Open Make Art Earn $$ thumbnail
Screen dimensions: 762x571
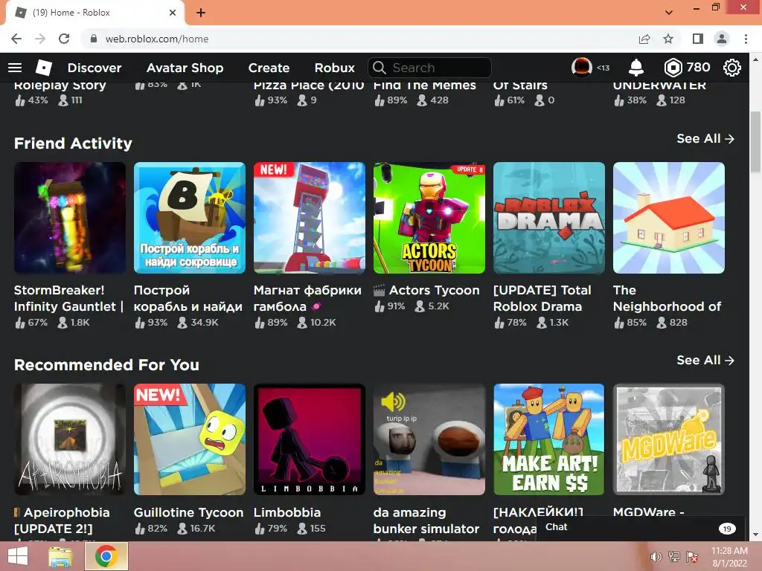pos(549,439)
